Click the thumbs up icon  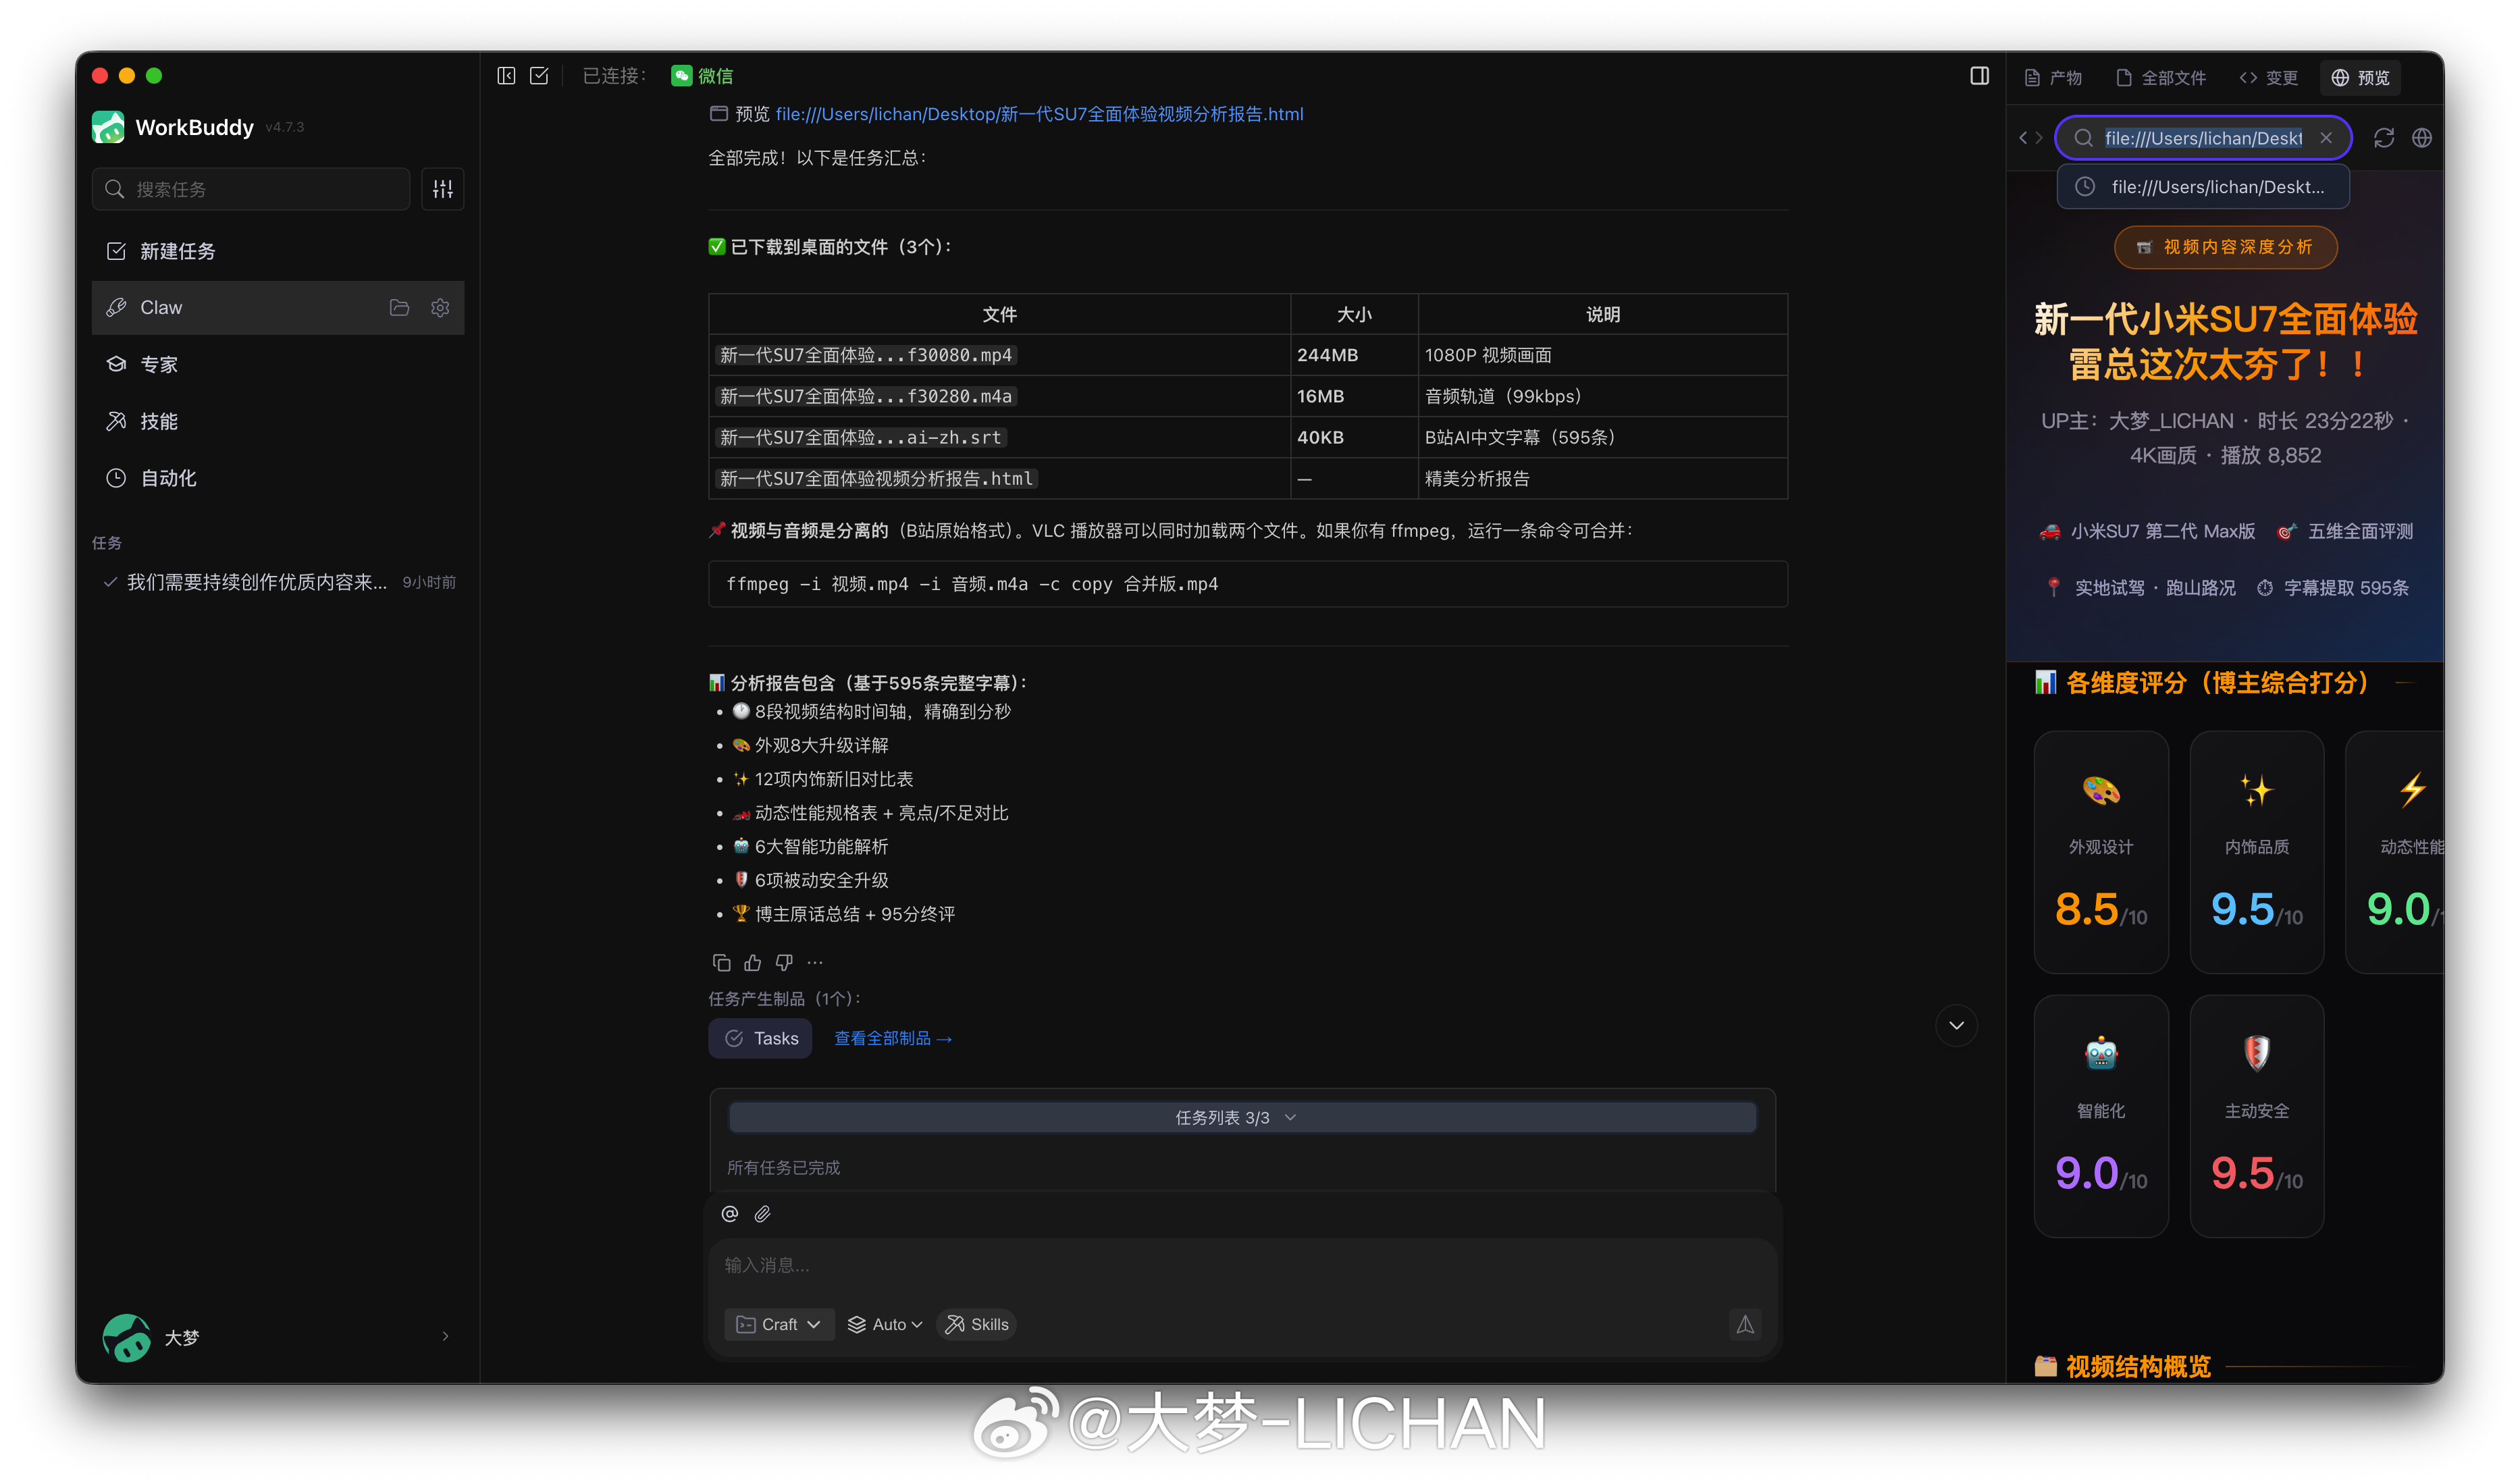753,963
